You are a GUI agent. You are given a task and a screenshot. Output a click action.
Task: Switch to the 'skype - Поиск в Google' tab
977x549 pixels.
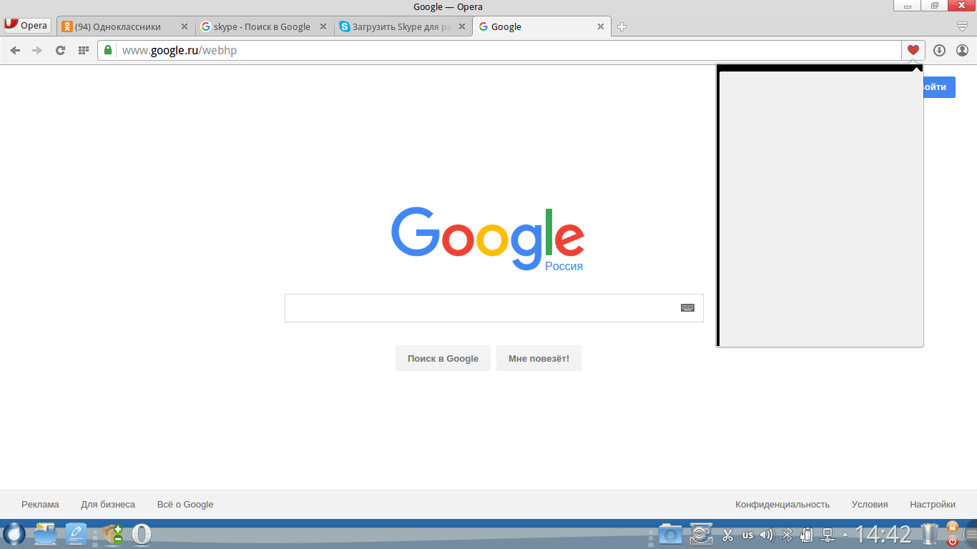(265, 27)
